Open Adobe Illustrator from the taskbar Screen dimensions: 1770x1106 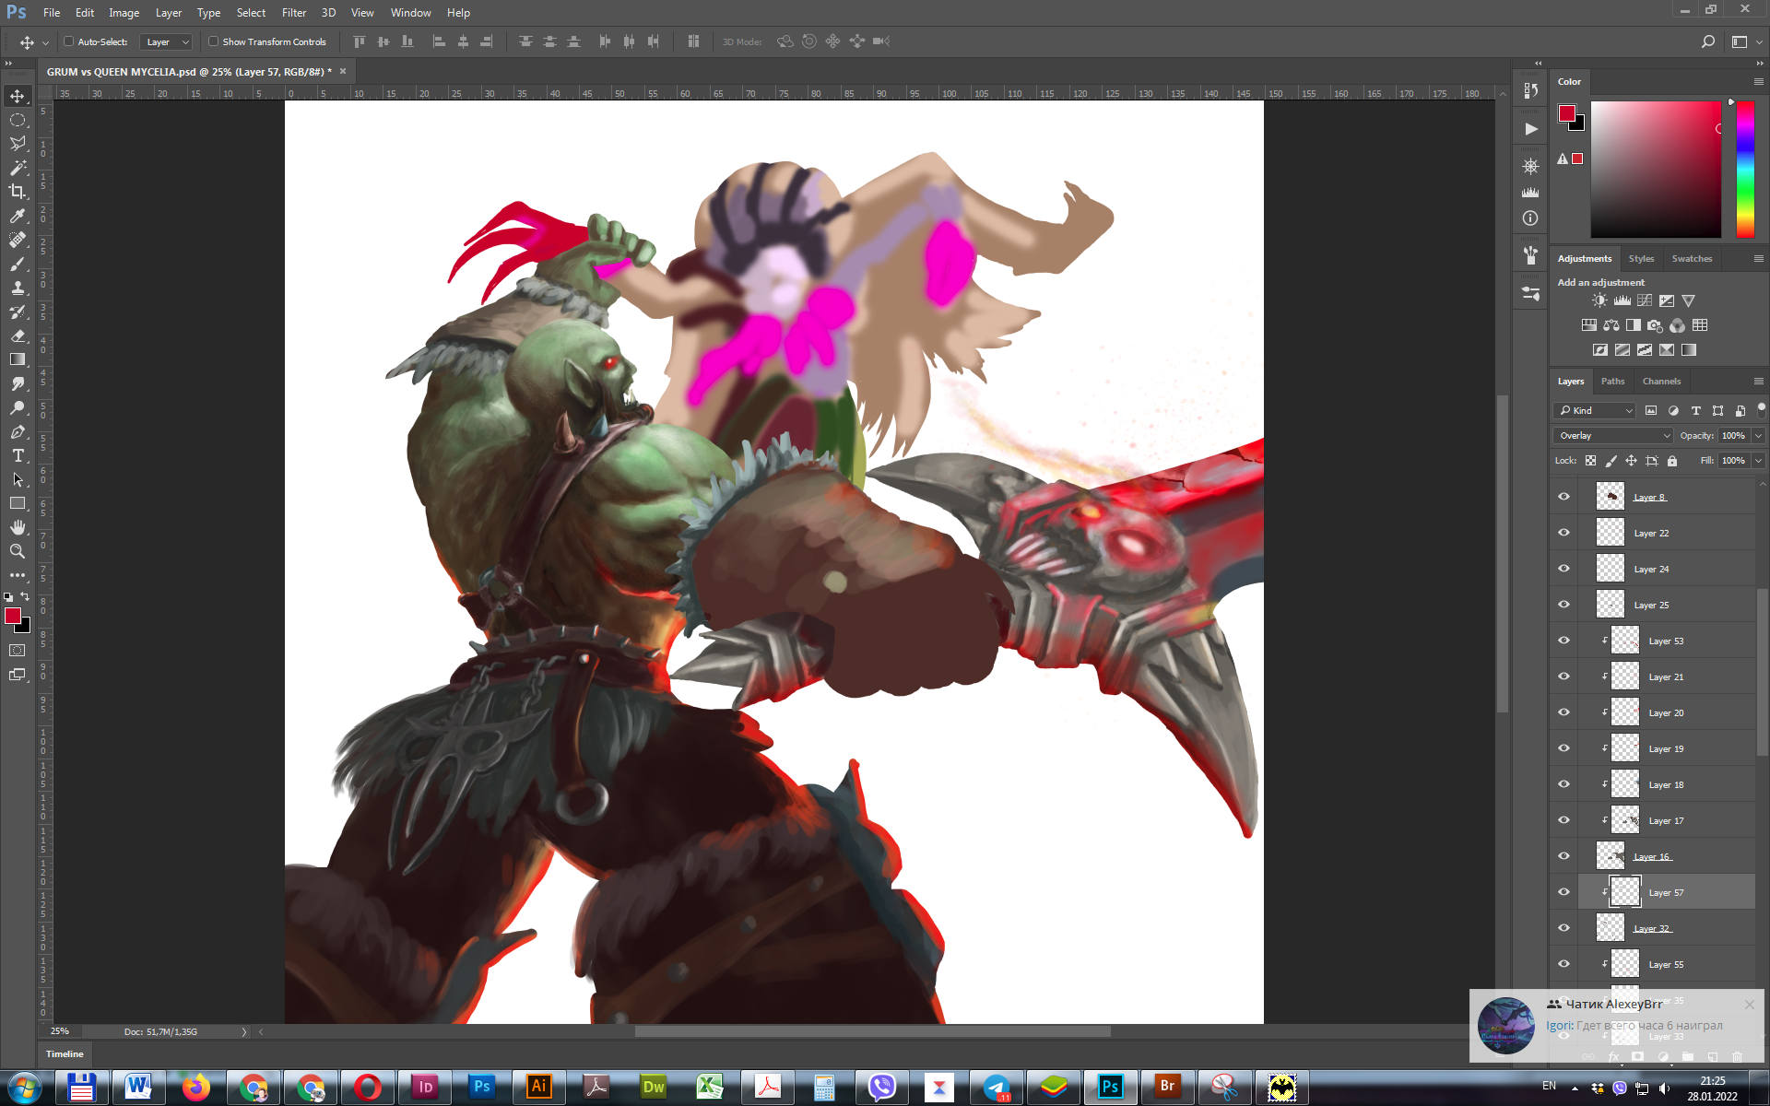[538, 1088]
